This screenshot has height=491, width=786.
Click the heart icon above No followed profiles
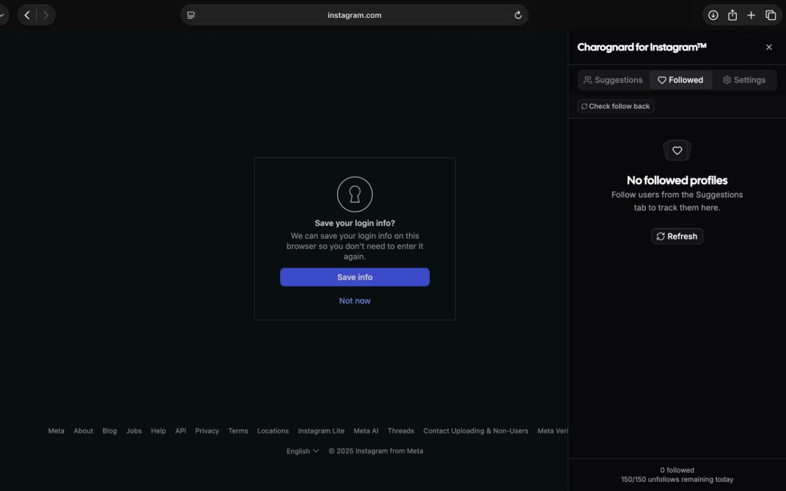click(x=677, y=150)
